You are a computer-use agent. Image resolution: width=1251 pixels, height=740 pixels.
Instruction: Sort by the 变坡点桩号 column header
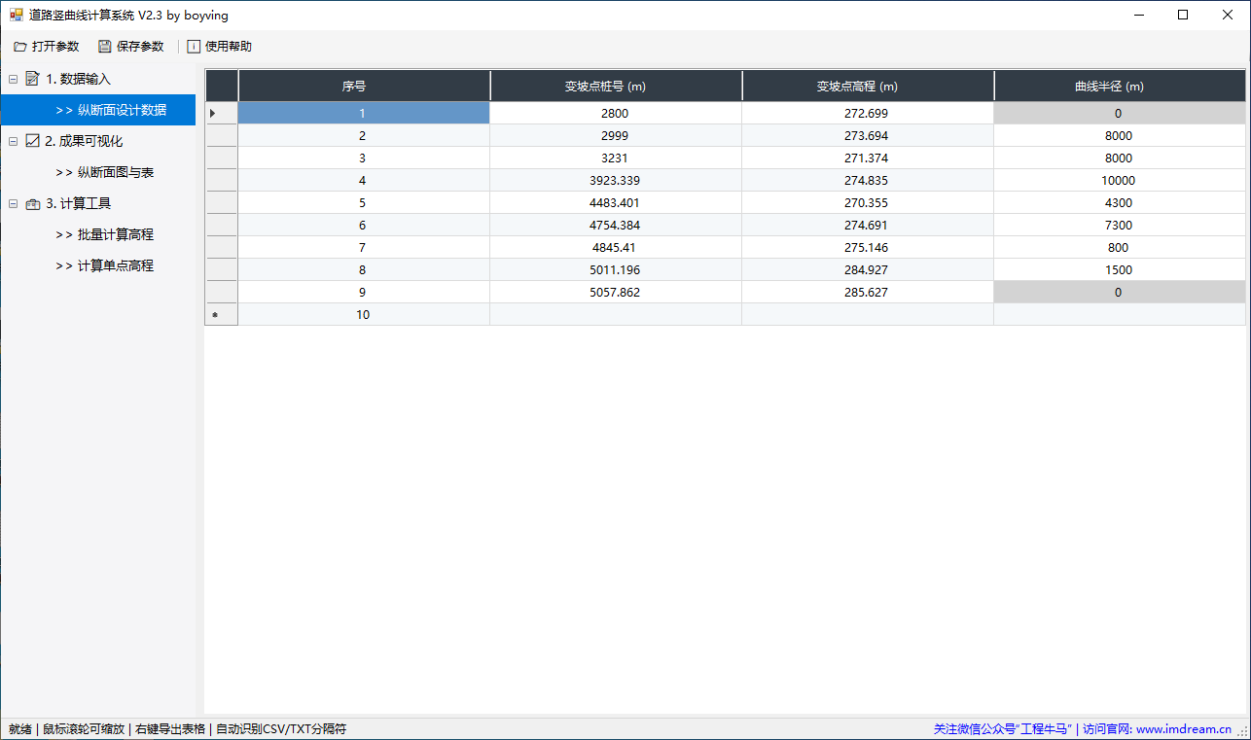[615, 86]
